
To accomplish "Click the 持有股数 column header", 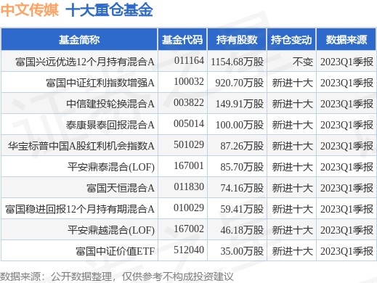I will pyautogui.click(x=237, y=40).
